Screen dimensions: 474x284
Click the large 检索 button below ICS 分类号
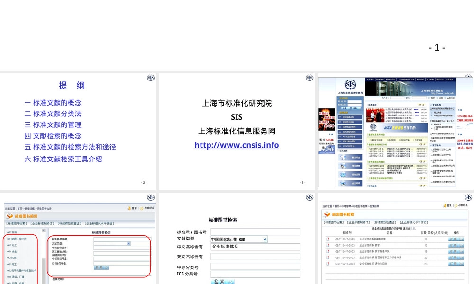click(222, 281)
